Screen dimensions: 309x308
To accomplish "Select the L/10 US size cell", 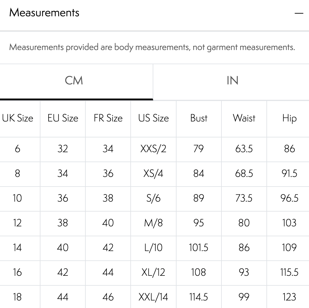I will (x=153, y=248).
